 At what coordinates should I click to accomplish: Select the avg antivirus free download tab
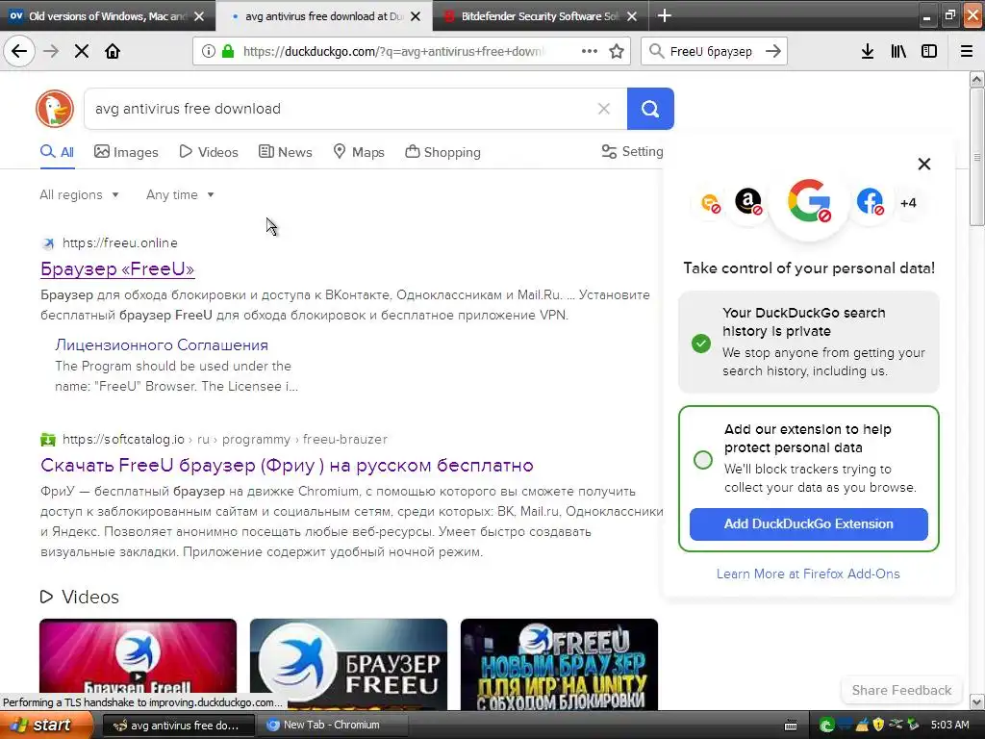(323, 16)
